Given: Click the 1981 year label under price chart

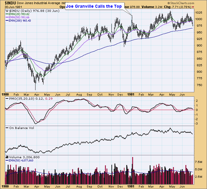Looking at the screenshot, I should (131, 94).
